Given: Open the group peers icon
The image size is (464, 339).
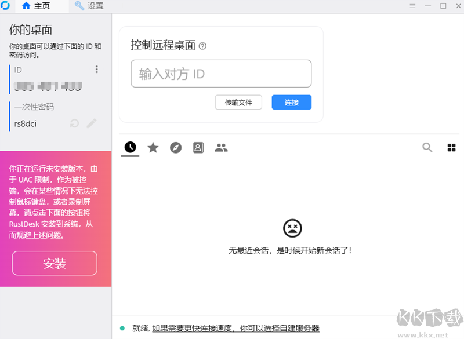Looking at the screenshot, I should [221, 147].
